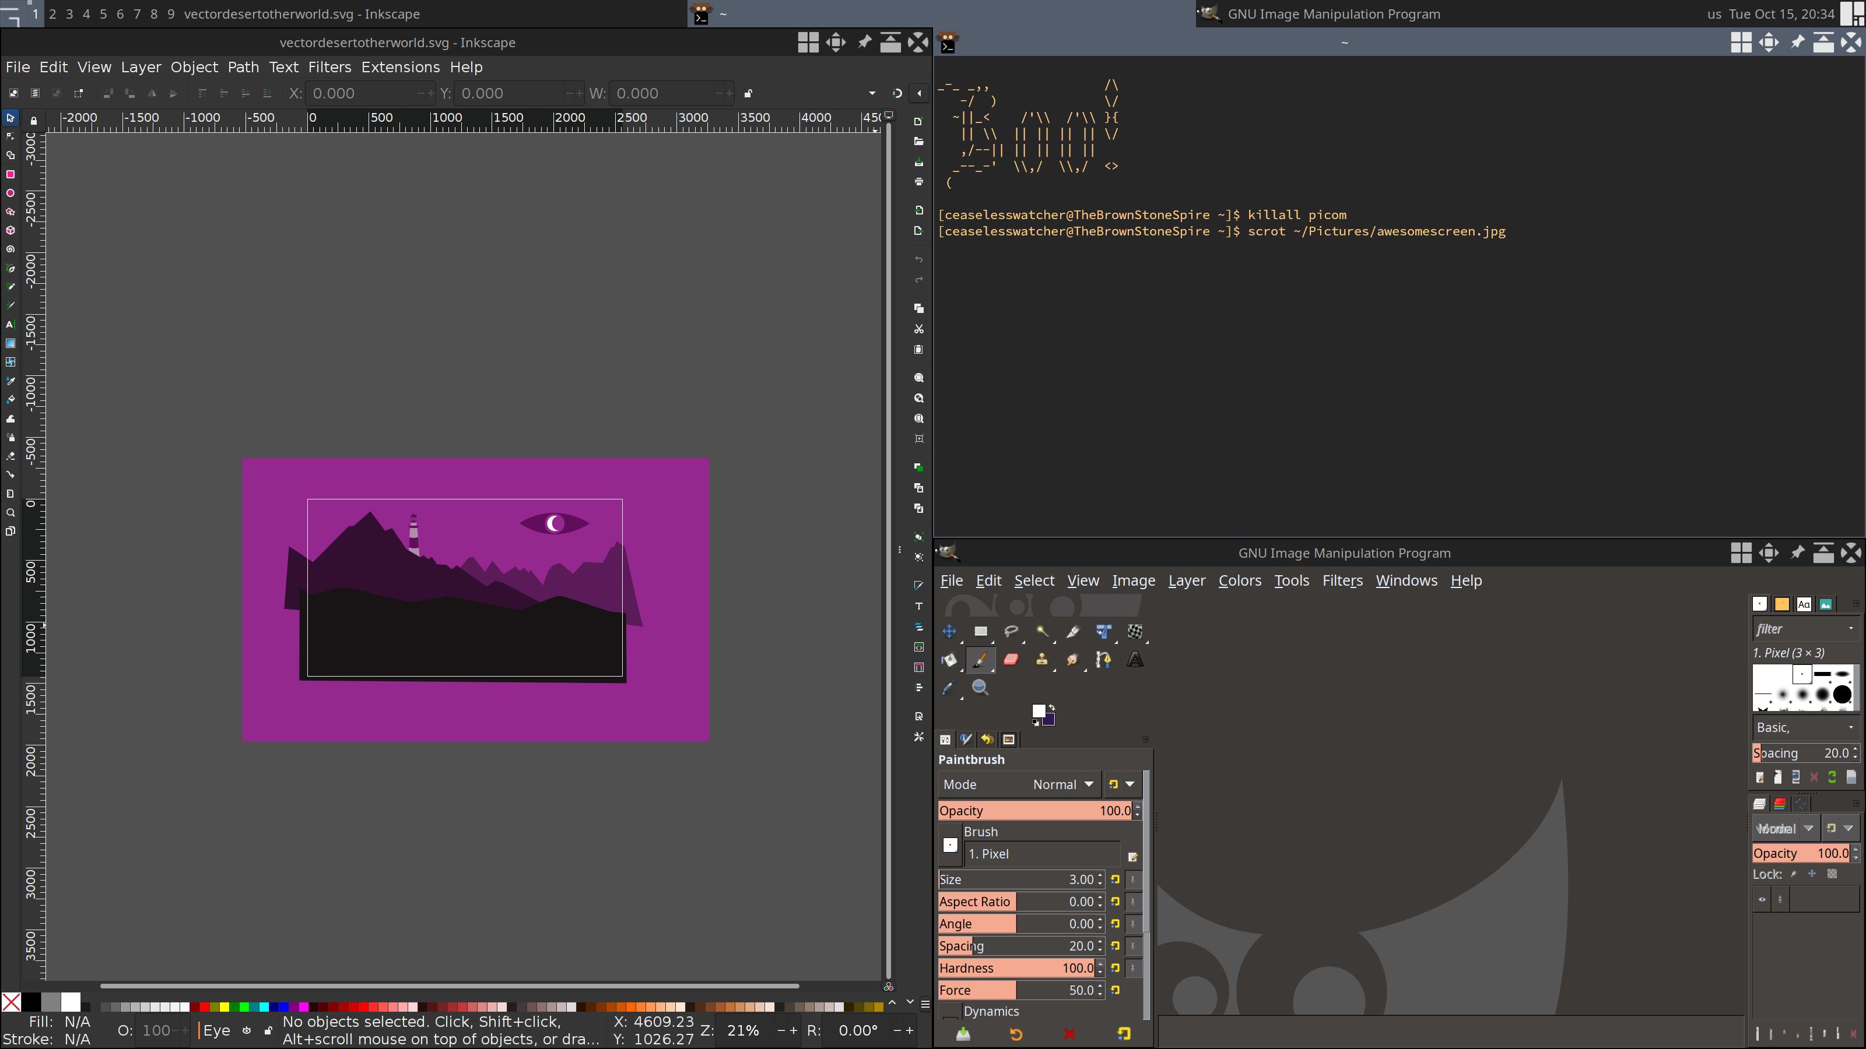Toggle GIMP Lock alpha channel icon
Screen dimensions: 1866x1049
[1832, 874]
